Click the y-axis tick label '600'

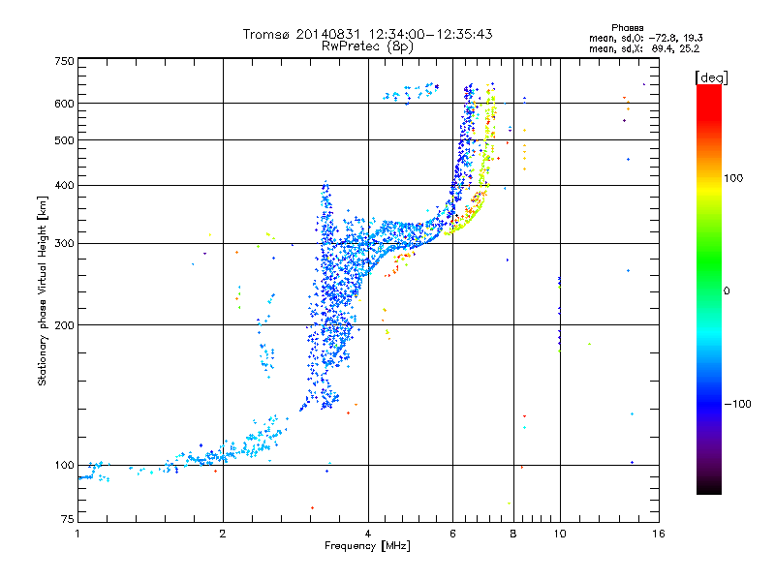coord(64,104)
